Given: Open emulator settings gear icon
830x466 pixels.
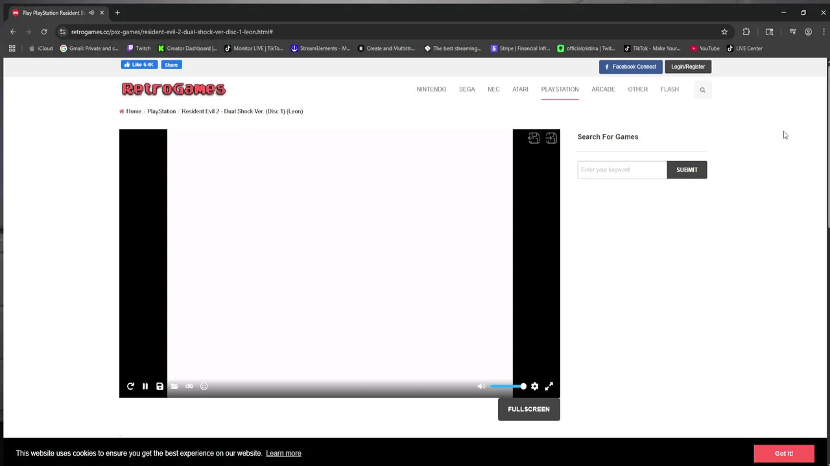Looking at the screenshot, I should 534,386.
